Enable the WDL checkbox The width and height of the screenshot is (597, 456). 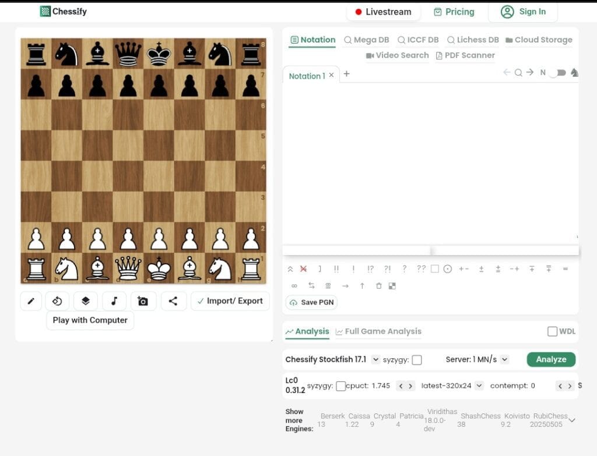pos(552,331)
